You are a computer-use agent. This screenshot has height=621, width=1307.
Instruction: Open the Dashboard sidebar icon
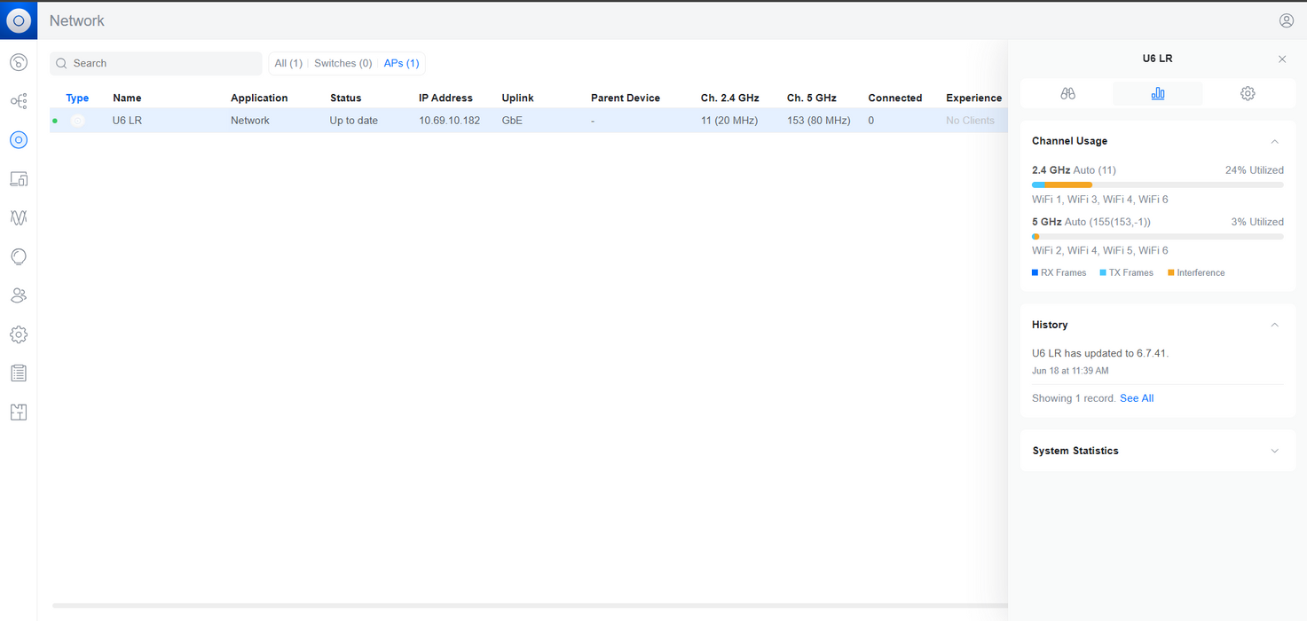coord(19,62)
